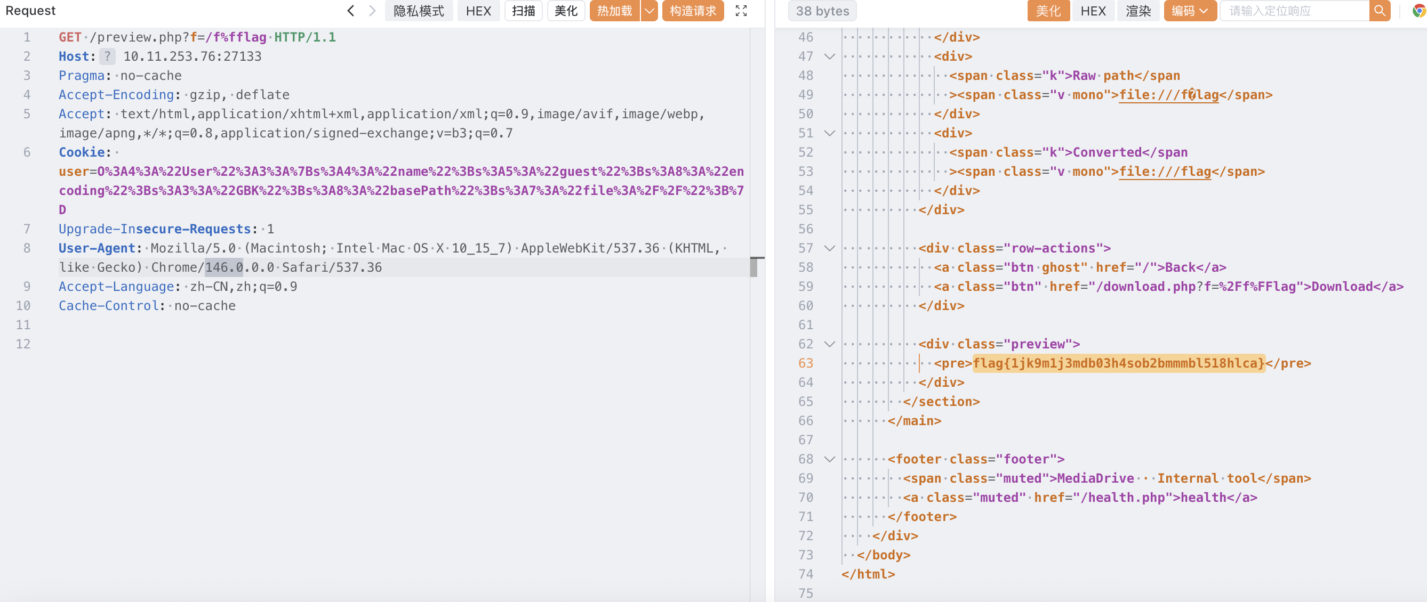
Task: Switch response to HEX view
Action: [x=1093, y=11]
